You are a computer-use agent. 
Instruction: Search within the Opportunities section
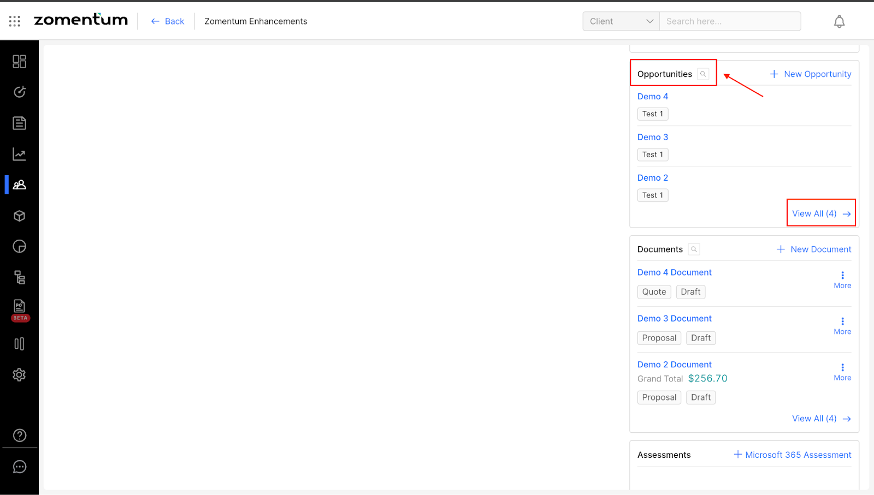point(703,74)
